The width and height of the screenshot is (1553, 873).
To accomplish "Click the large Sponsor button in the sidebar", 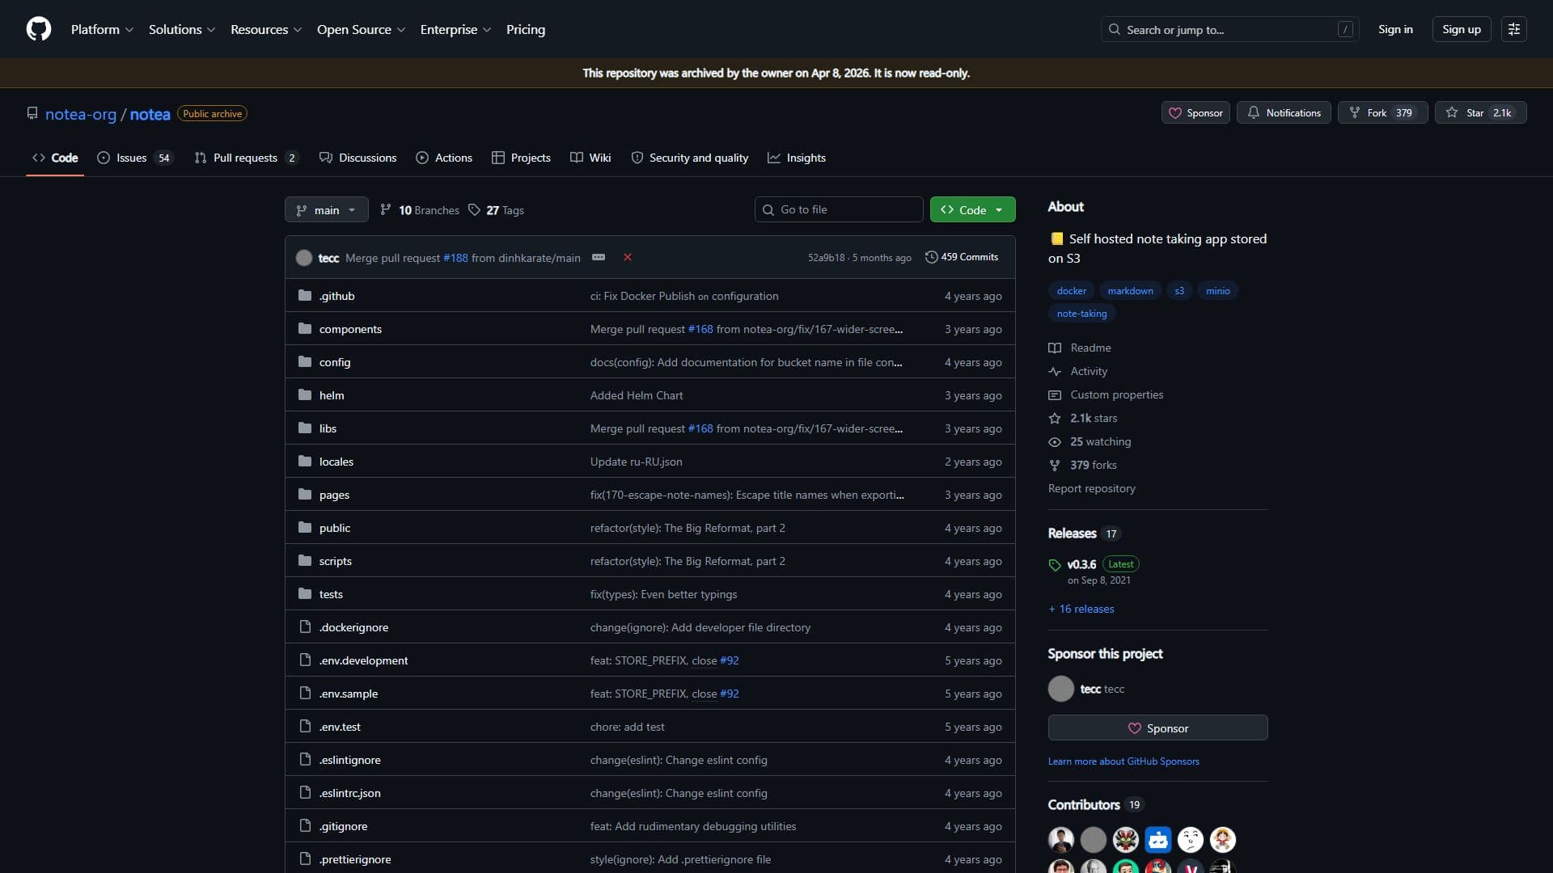I will pyautogui.click(x=1157, y=728).
